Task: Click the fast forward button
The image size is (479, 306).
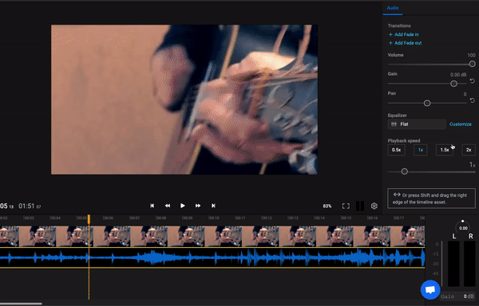Action: point(198,206)
